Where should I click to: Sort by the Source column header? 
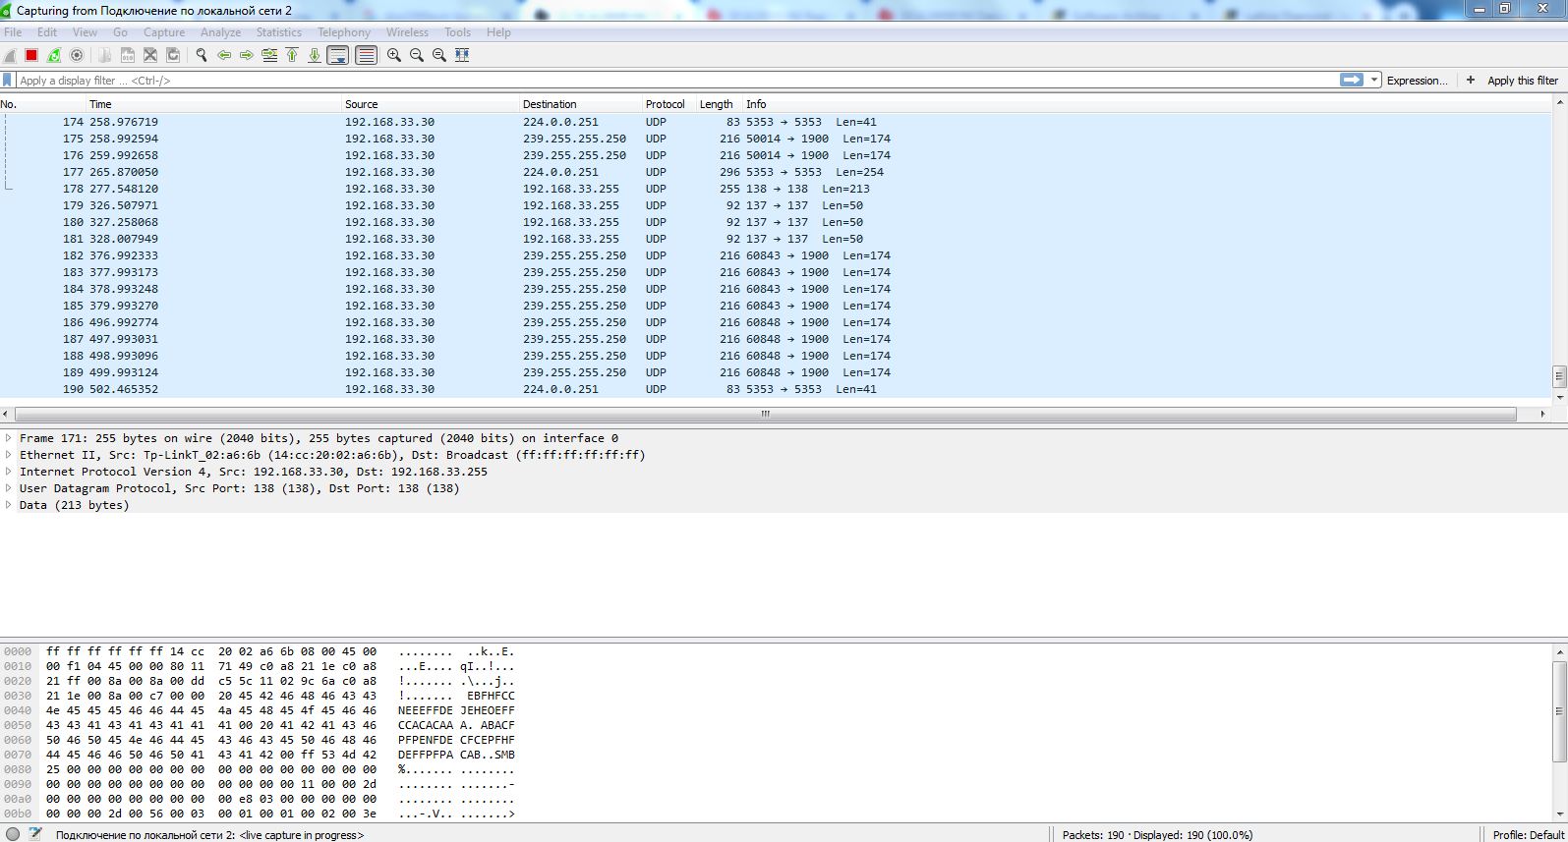[431, 104]
